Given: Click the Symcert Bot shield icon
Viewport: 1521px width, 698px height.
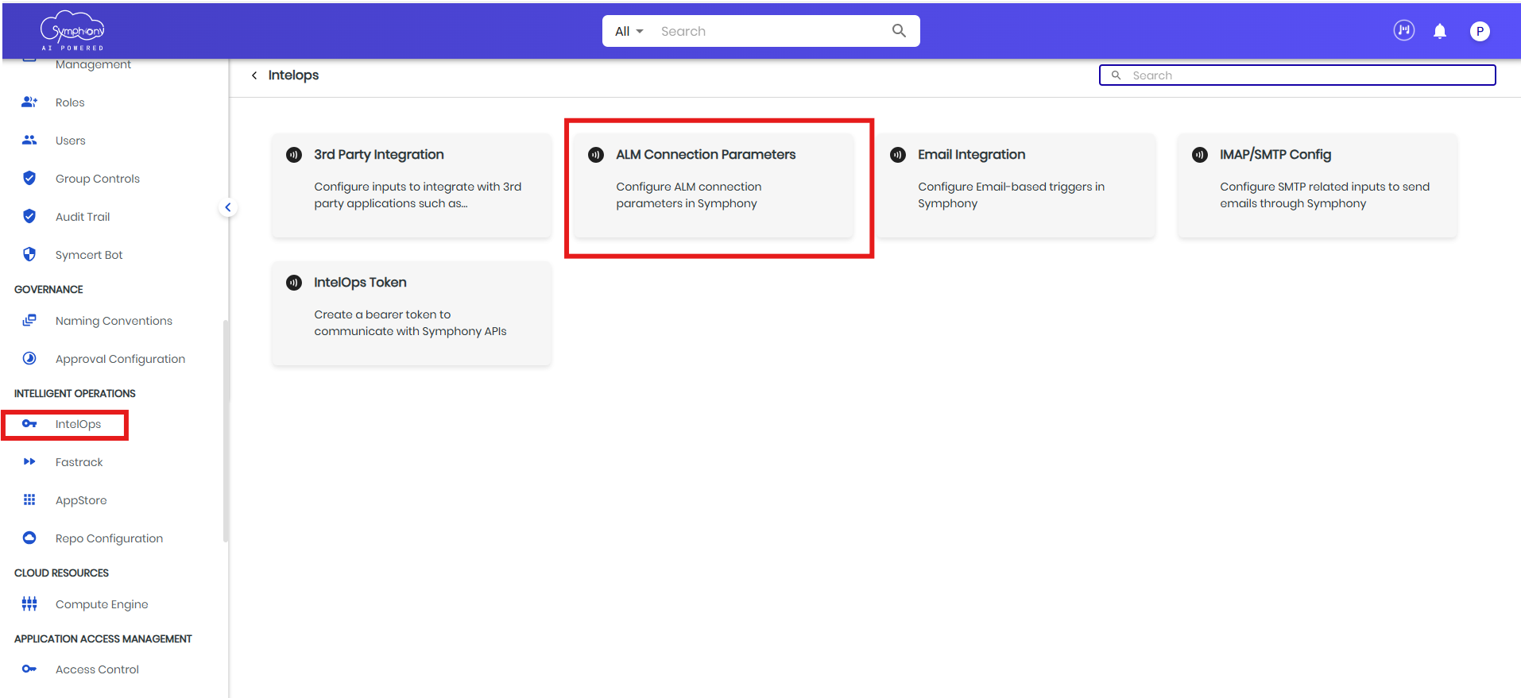Looking at the screenshot, I should click(29, 254).
